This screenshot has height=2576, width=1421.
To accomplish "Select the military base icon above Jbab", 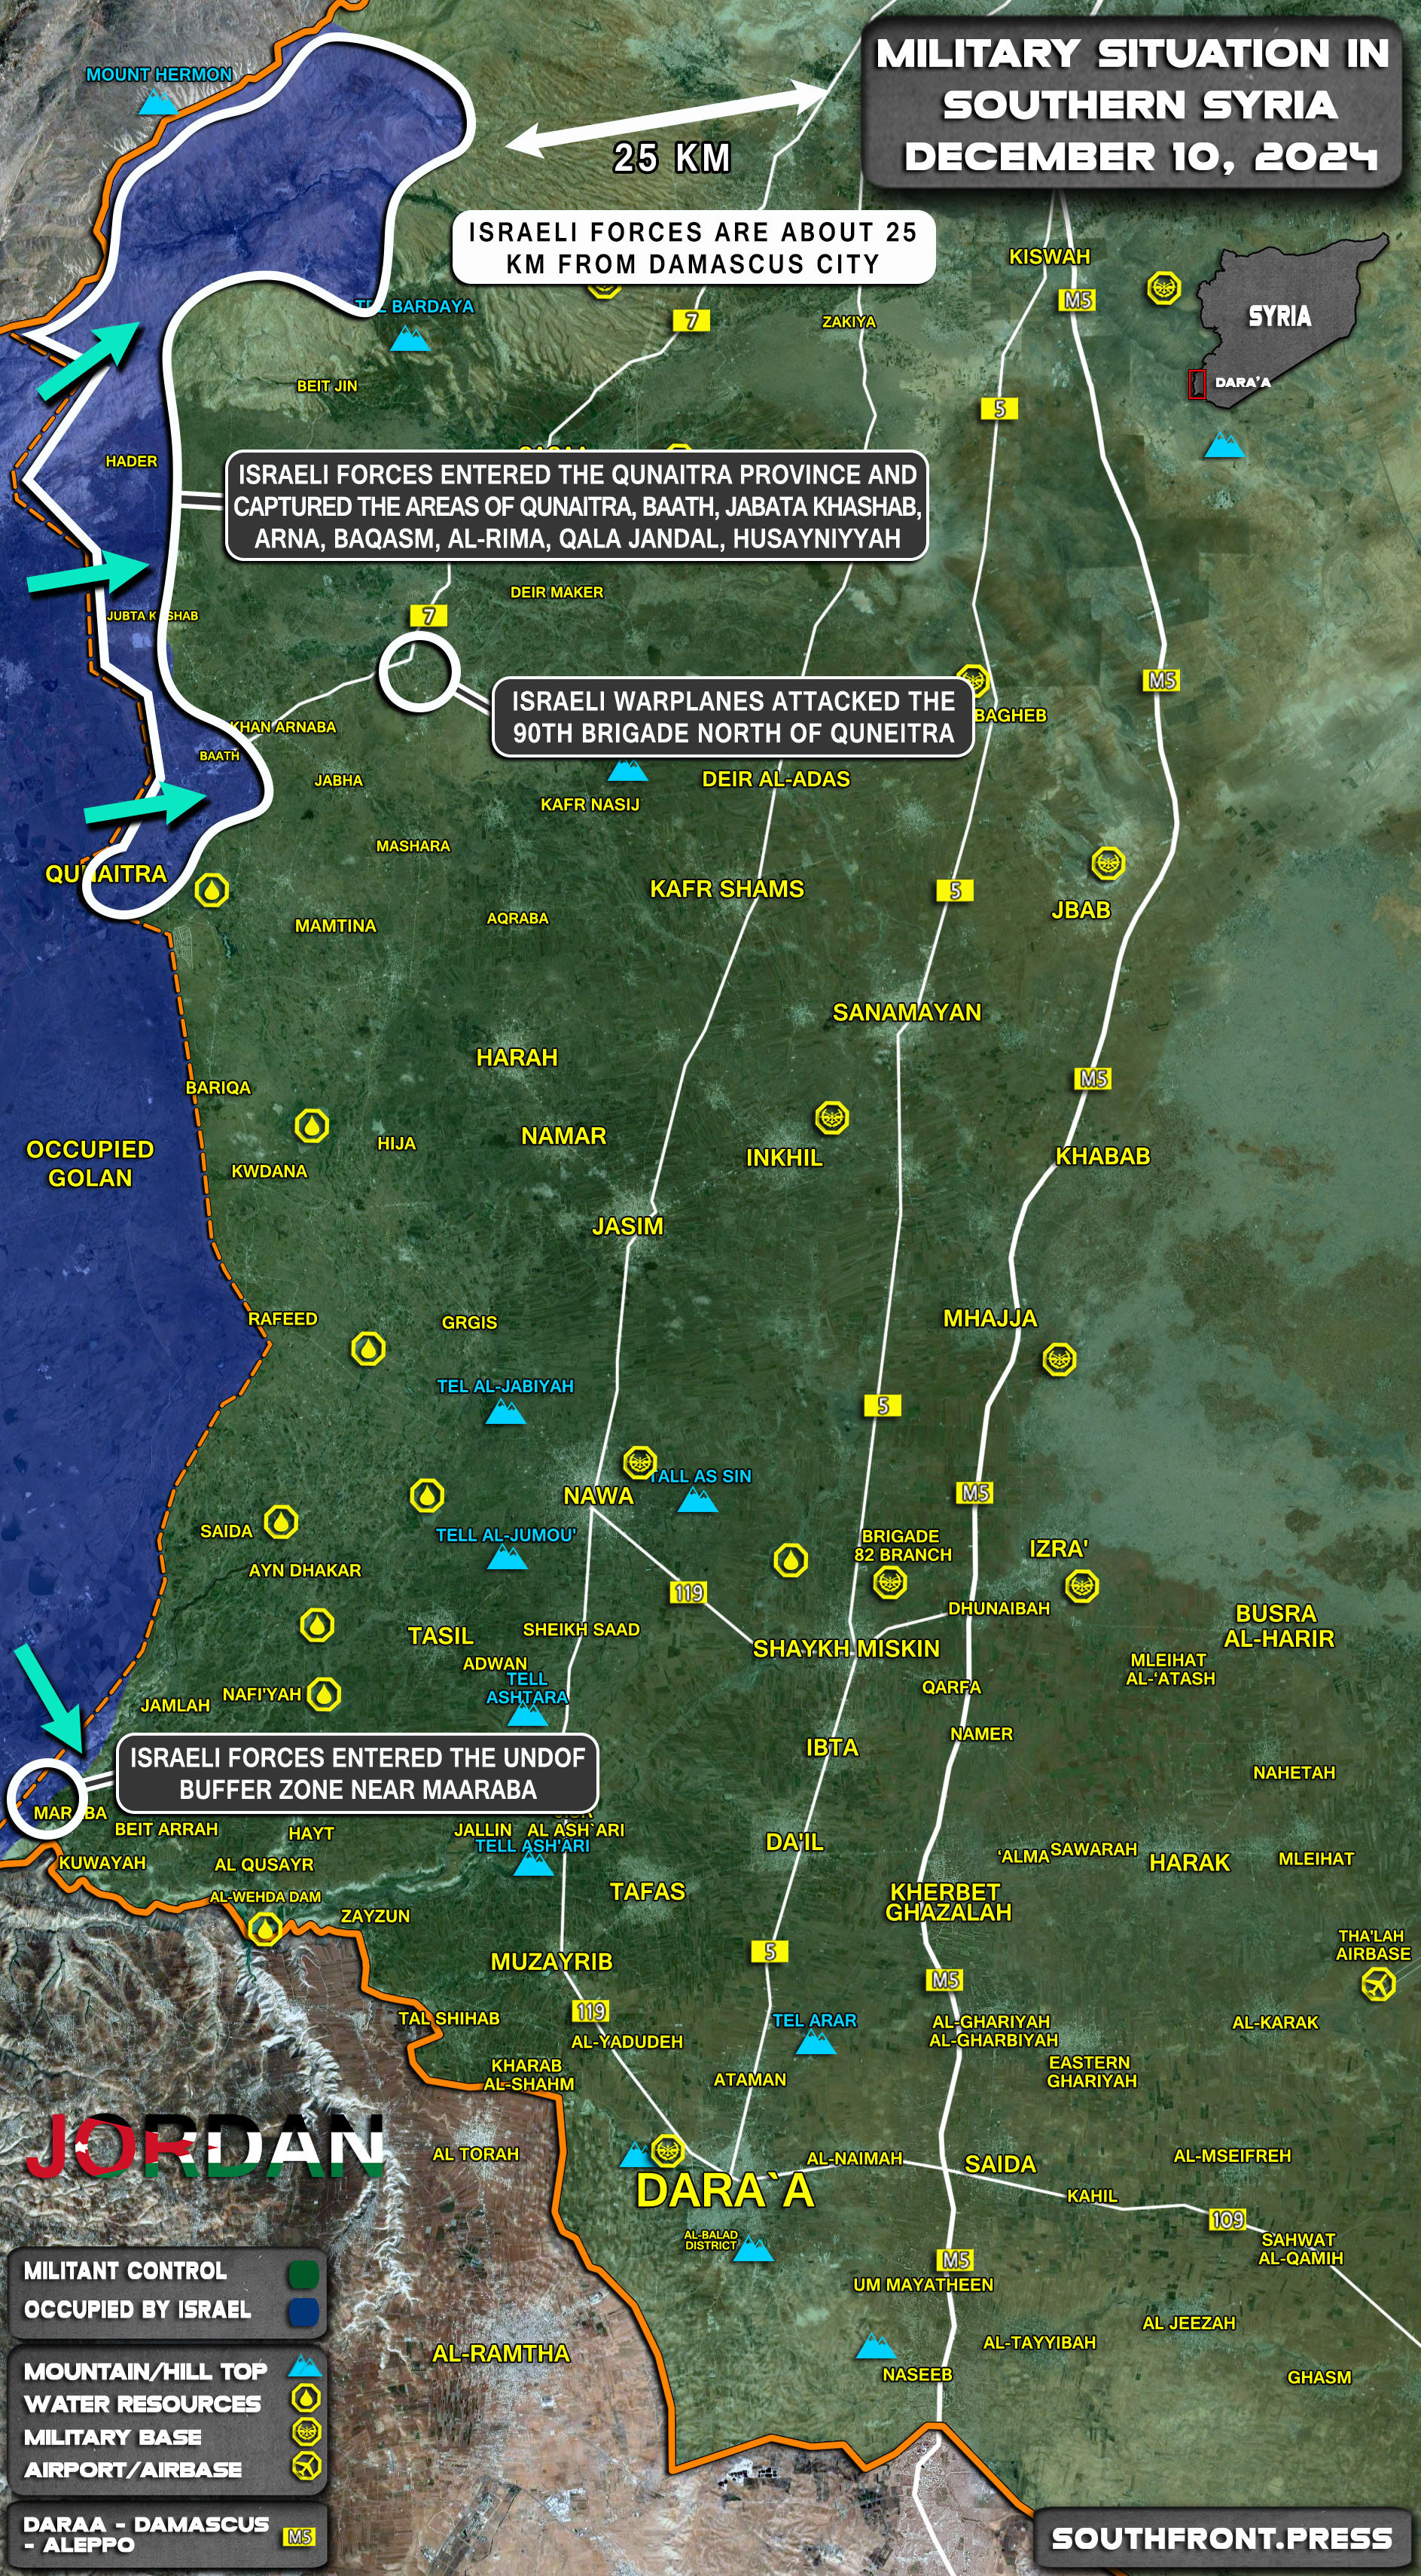I will (1107, 863).
